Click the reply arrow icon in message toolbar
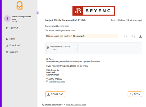This screenshot has height=107, width=146. coord(125,36)
